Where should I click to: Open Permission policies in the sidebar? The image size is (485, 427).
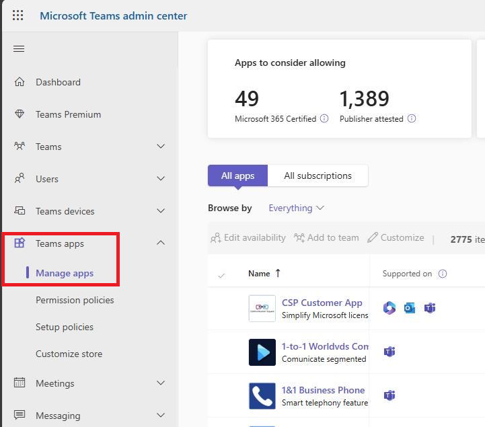click(x=75, y=300)
